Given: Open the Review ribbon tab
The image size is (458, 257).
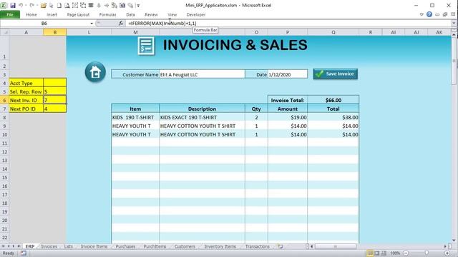Looking at the screenshot, I should 151,14.
